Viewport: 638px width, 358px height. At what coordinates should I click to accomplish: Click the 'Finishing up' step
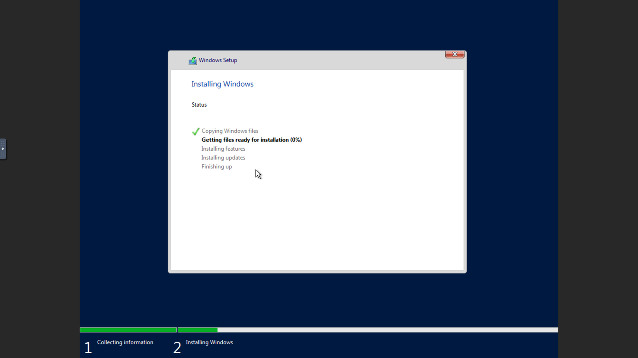217,167
